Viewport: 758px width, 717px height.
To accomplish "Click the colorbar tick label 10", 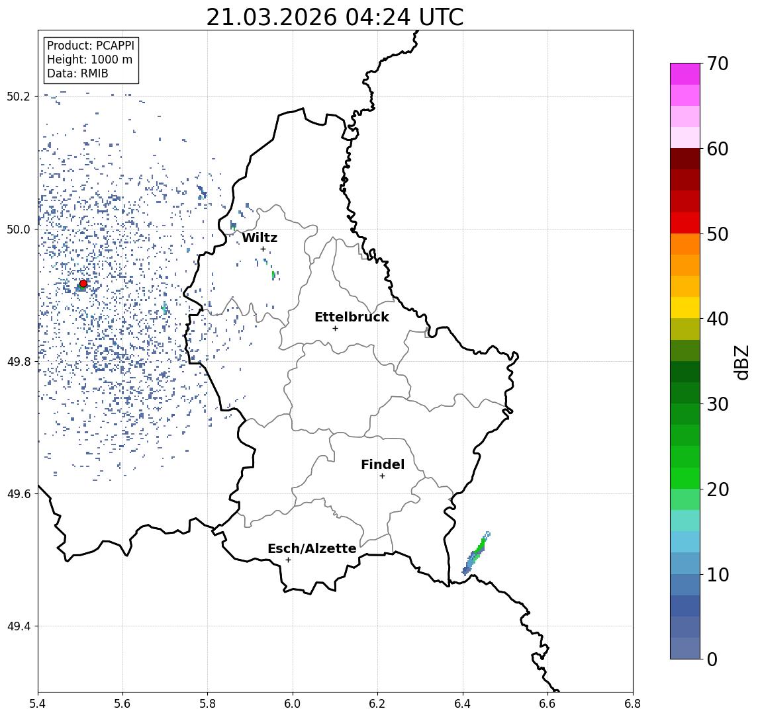I will [718, 575].
